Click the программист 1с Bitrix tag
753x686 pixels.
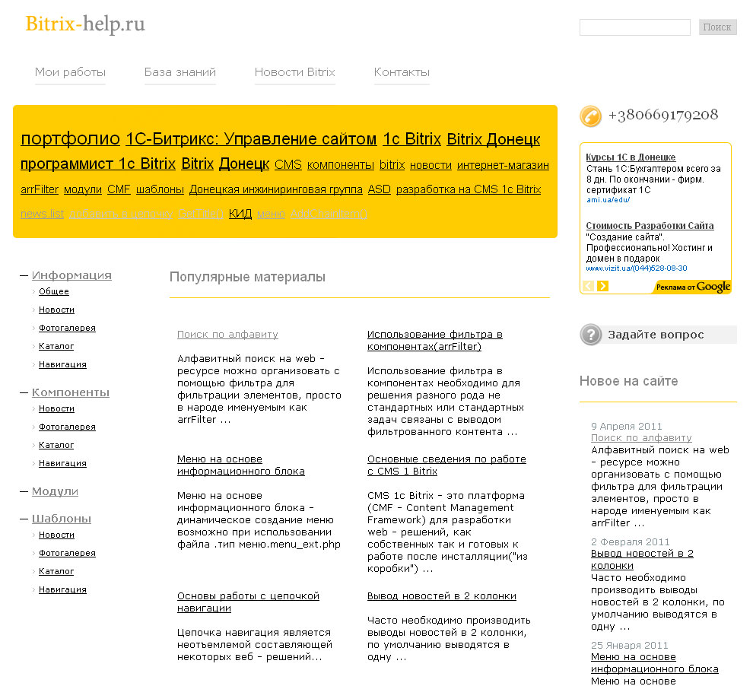pos(98,164)
